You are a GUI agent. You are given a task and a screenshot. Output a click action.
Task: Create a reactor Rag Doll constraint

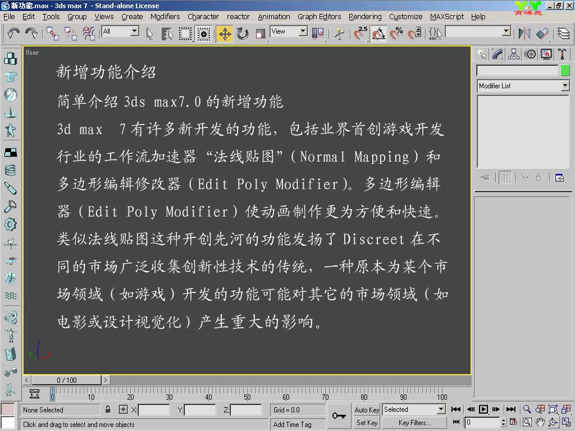tap(10, 335)
